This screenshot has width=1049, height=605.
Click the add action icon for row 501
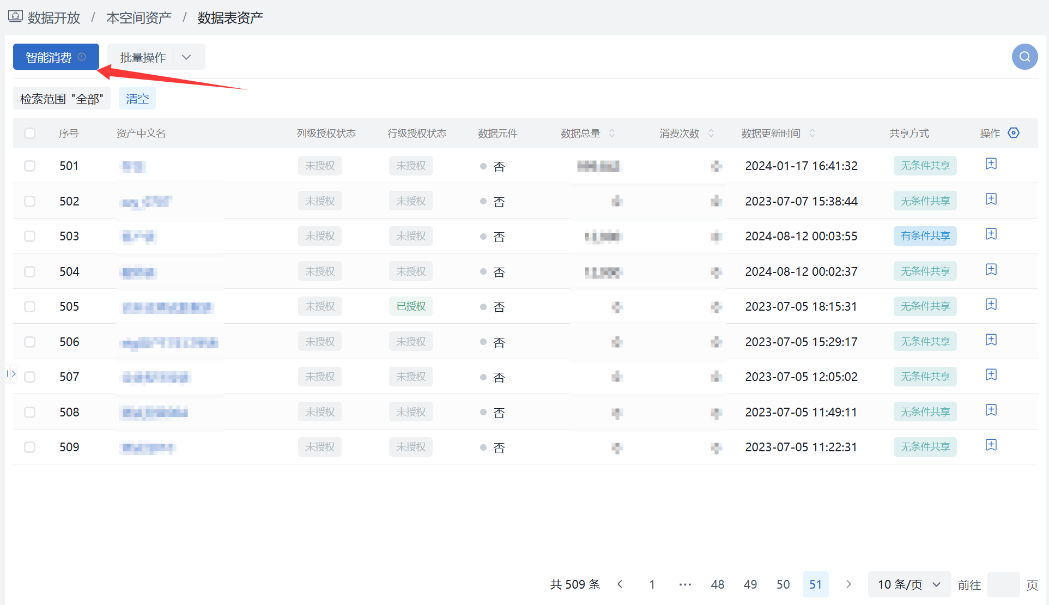click(991, 164)
